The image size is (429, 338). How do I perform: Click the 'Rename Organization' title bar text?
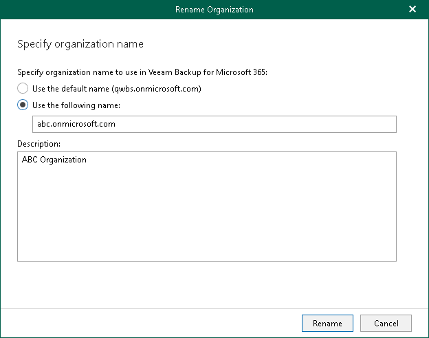214,10
